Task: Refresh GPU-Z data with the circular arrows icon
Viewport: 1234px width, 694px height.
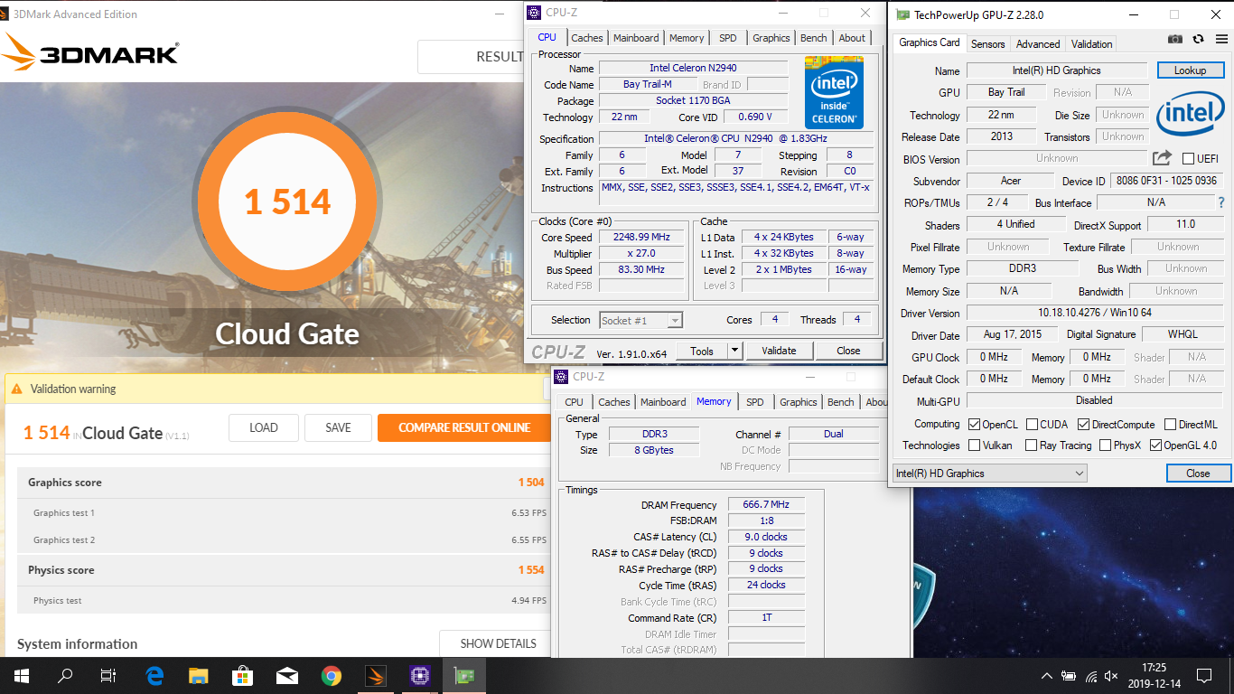Action: pyautogui.click(x=1198, y=39)
